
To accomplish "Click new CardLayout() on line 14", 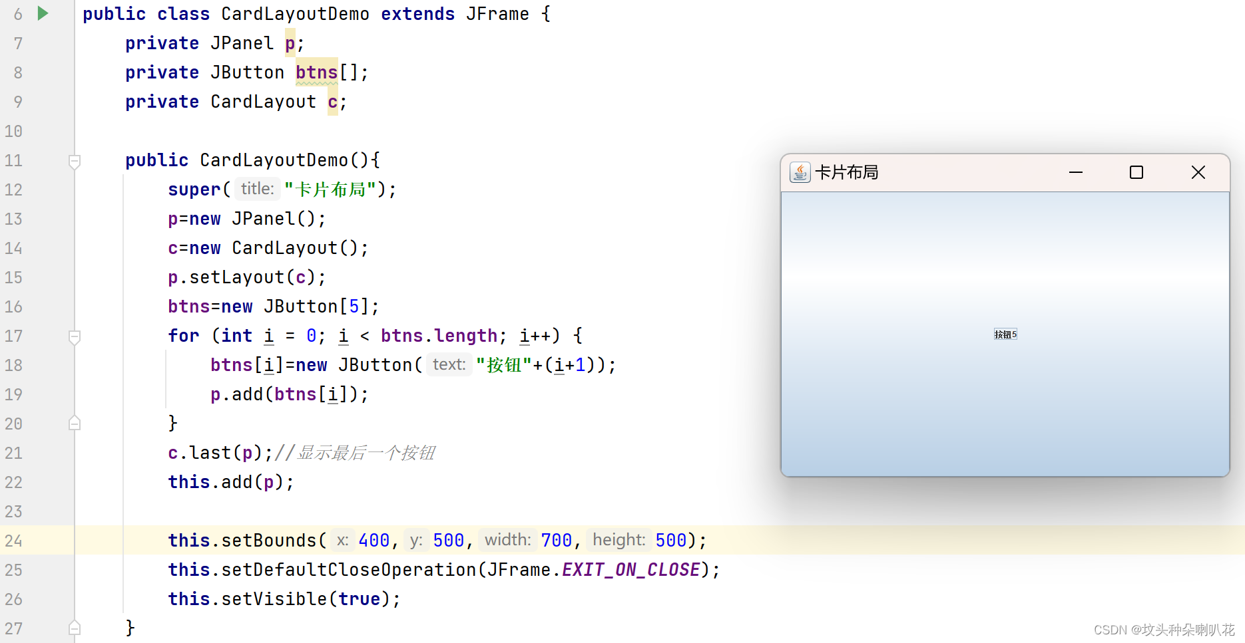I will pyautogui.click(x=274, y=248).
